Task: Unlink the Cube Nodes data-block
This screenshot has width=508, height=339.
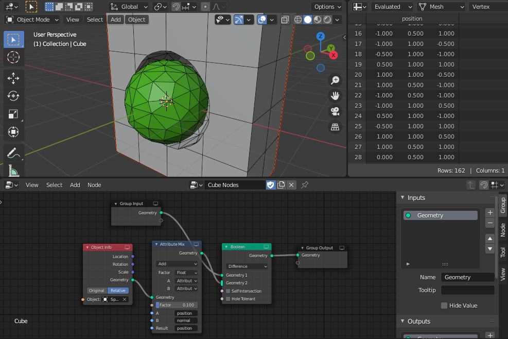Action: point(291,185)
